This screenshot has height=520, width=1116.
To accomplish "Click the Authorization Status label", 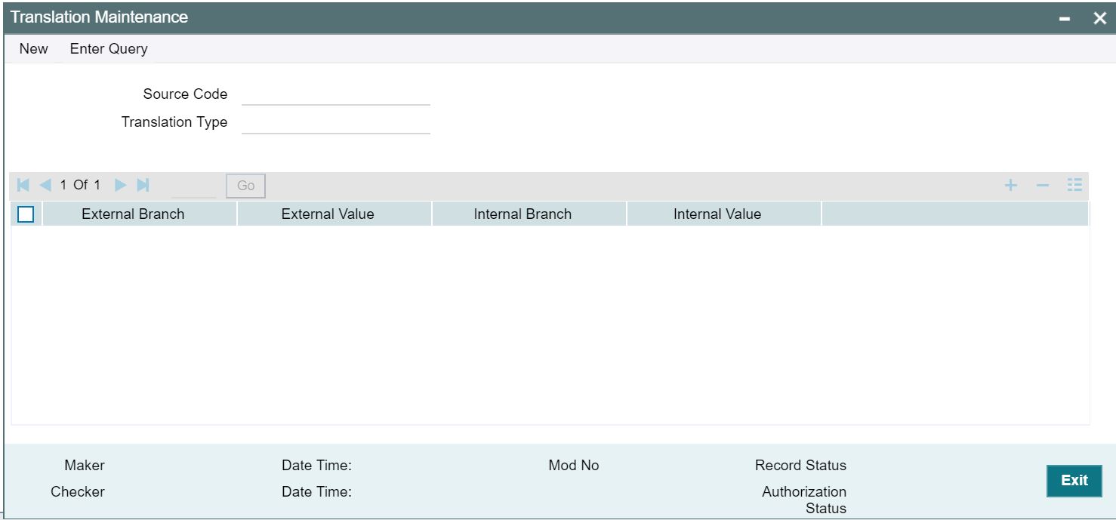I will [x=804, y=500].
